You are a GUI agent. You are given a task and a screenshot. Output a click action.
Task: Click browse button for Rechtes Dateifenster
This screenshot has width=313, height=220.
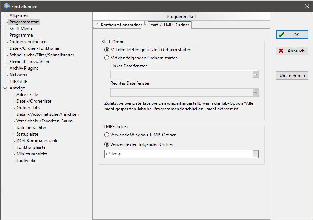(255, 92)
